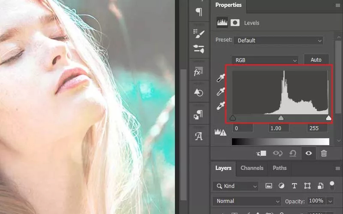Click the midtone gray input slider handle
Image resolution: width=343 pixels, height=214 pixels.
click(x=281, y=118)
